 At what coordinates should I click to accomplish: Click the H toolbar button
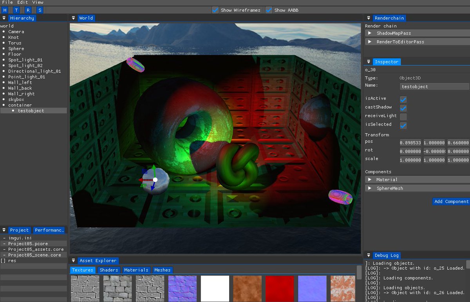click(x=5, y=10)
